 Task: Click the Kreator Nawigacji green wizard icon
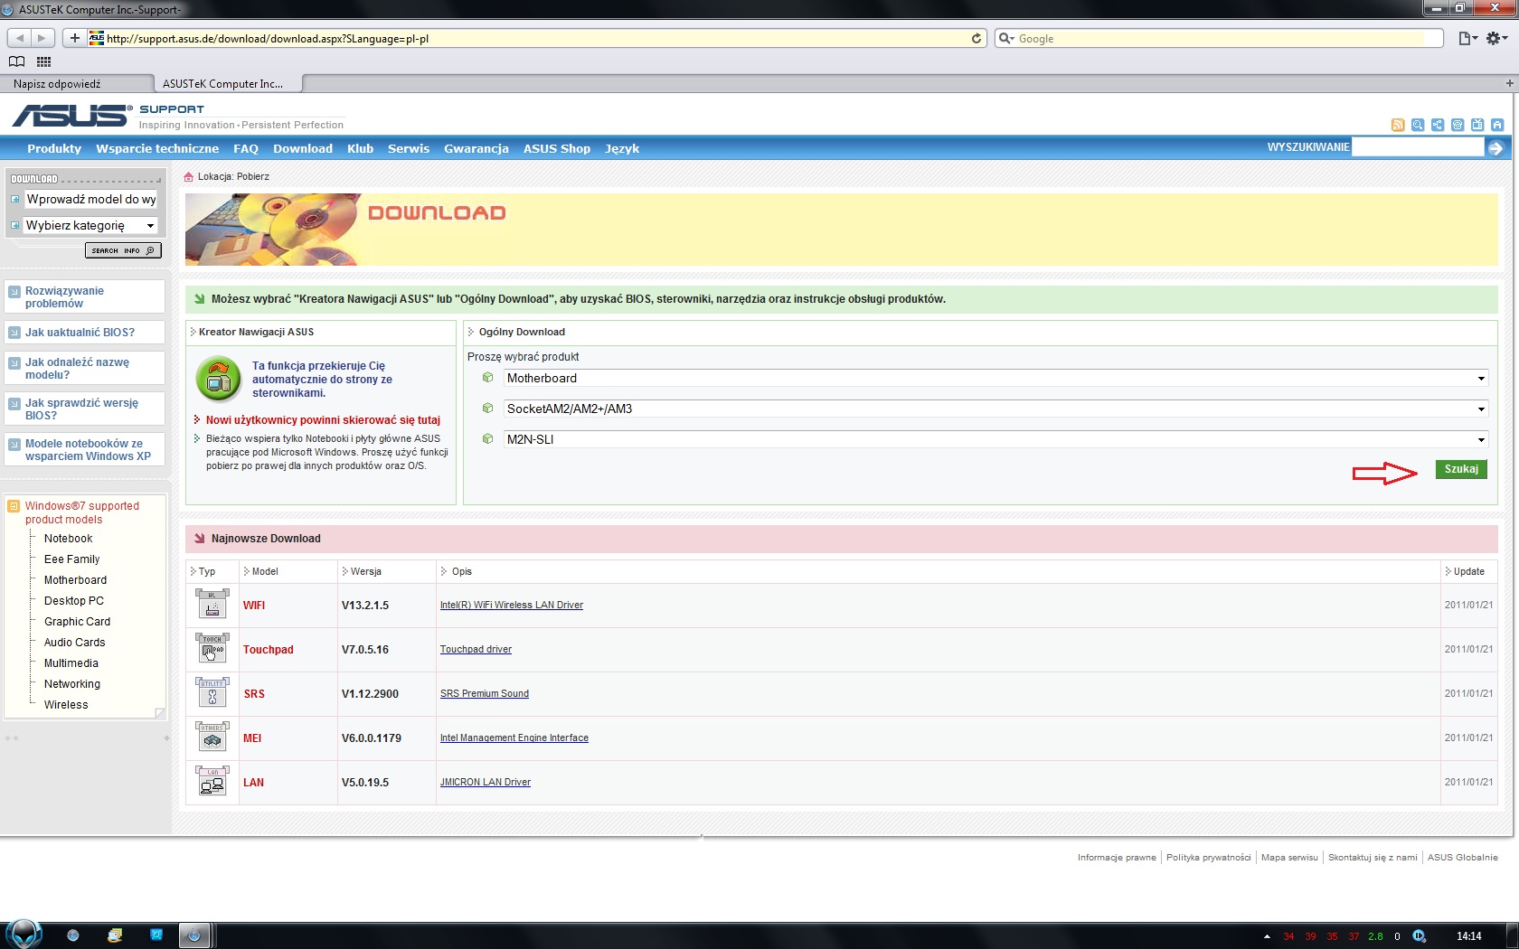[218, 380]
